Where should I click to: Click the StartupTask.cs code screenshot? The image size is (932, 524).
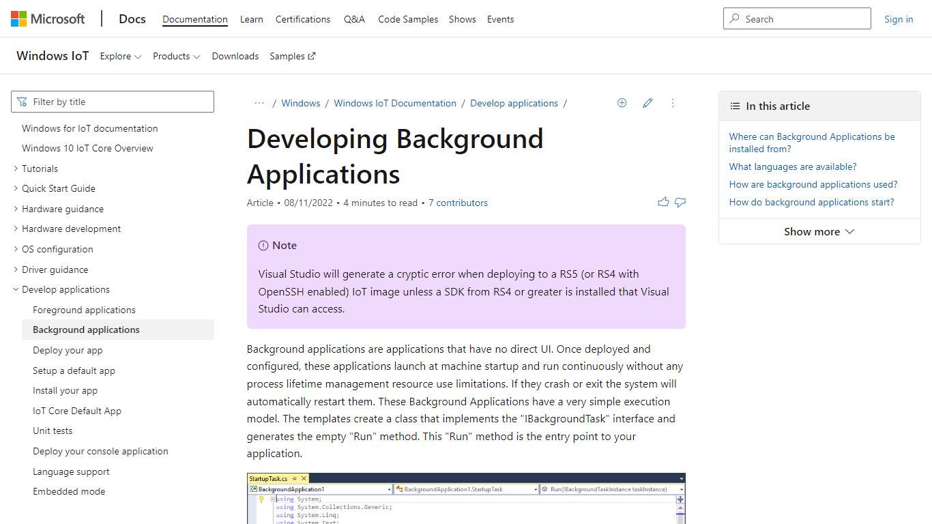pos(466,499)
